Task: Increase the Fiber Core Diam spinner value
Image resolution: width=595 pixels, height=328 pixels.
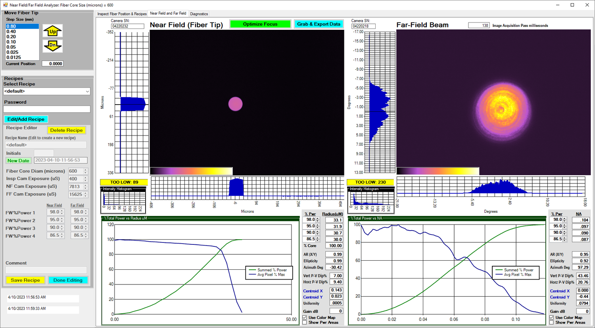Action: [85, 170]
